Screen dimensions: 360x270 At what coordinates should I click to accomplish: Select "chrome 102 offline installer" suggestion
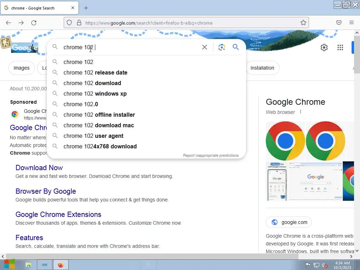[146, 115]
